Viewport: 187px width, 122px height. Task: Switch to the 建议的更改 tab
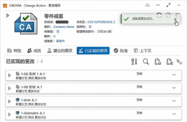(60, 51)
